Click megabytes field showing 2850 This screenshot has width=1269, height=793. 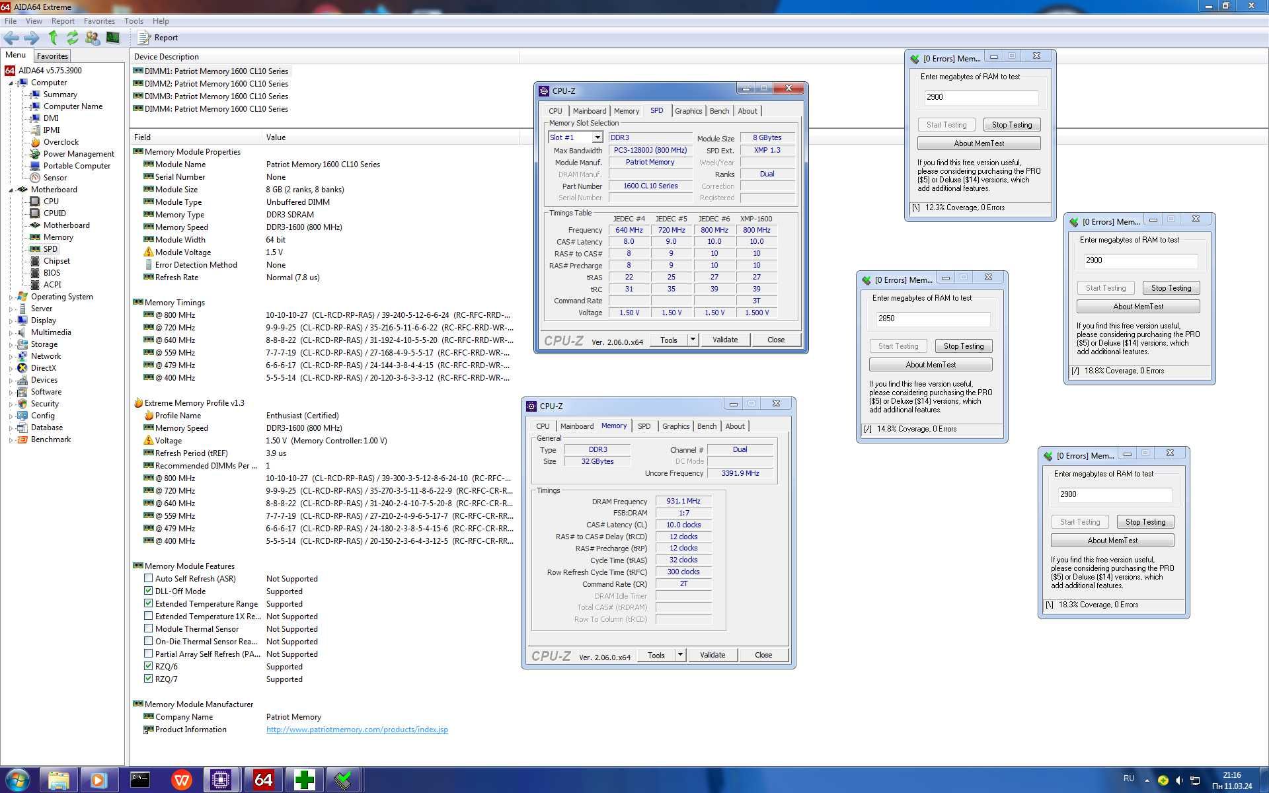tap(933, 319)
